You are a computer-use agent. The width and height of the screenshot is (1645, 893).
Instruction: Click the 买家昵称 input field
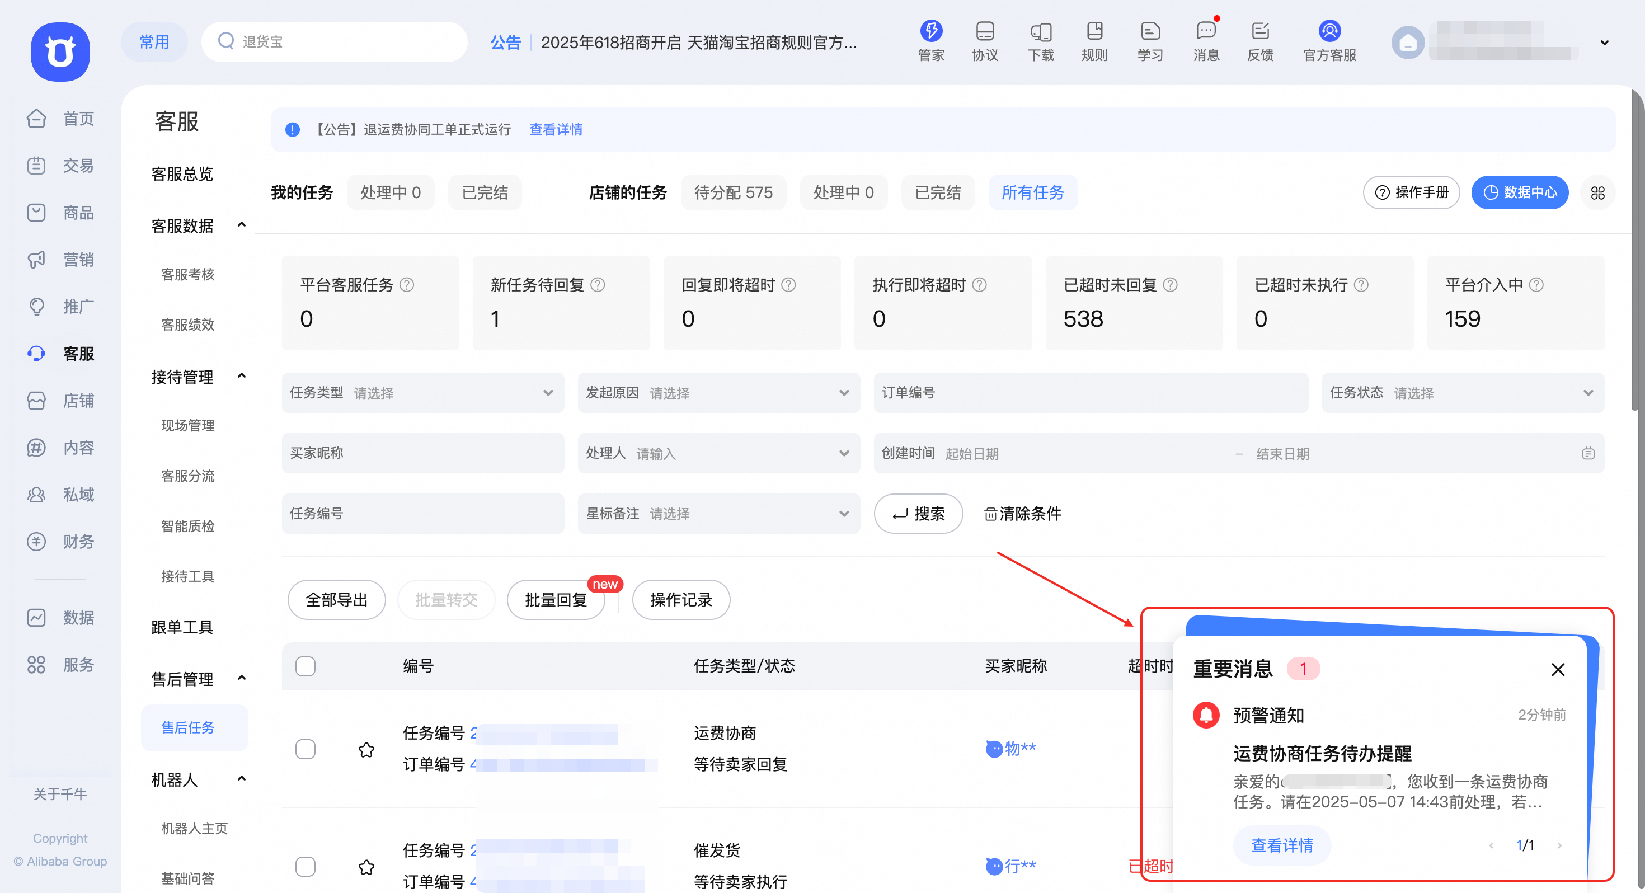423,453
